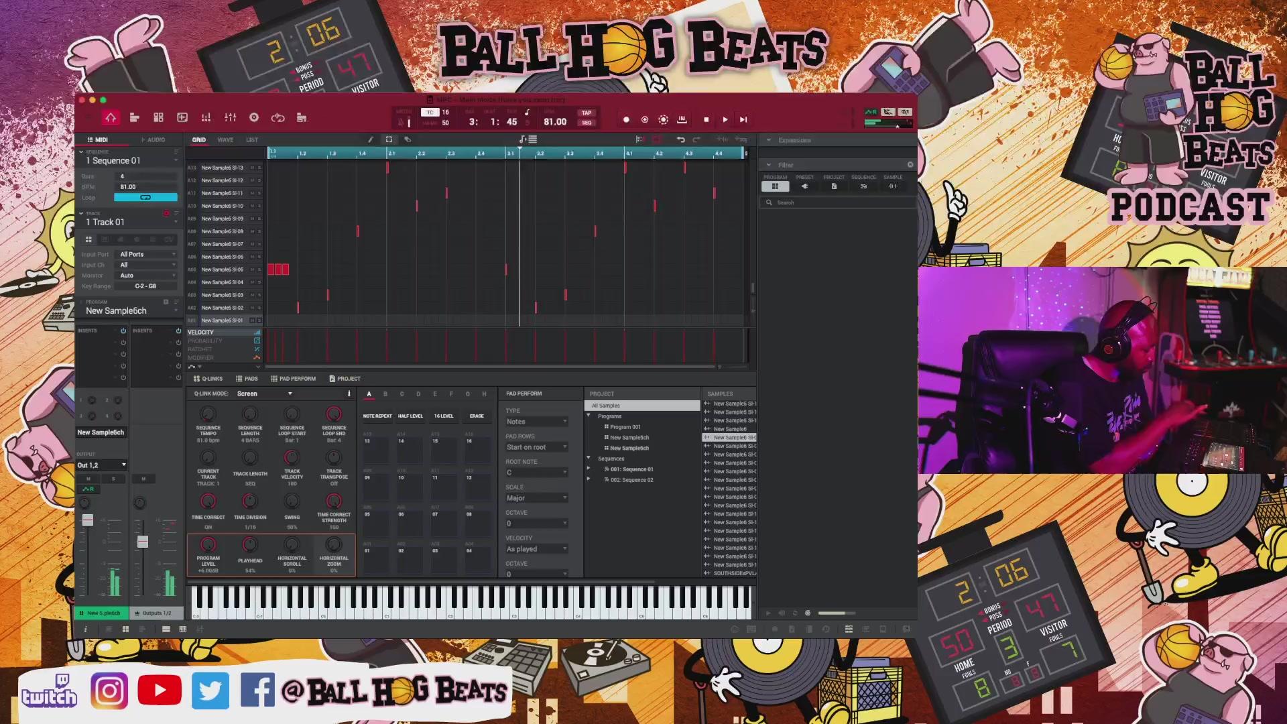Click the browser preview volume slider

point(837,613)
